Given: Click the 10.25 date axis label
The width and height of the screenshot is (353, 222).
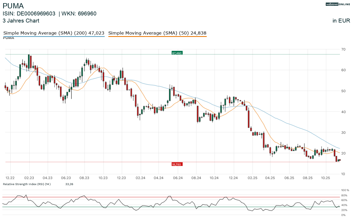Looking at the screenshot, I should [x=326, y=178].
